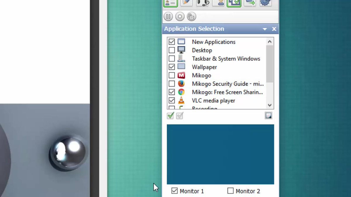
Task: Enable the Monitor 2 checkbox
Action: click(x=230, y=191)
